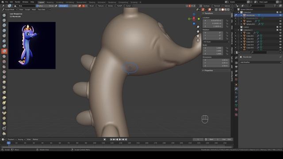Toggle viewport gizmo display
283x159 pixels.
203,10
